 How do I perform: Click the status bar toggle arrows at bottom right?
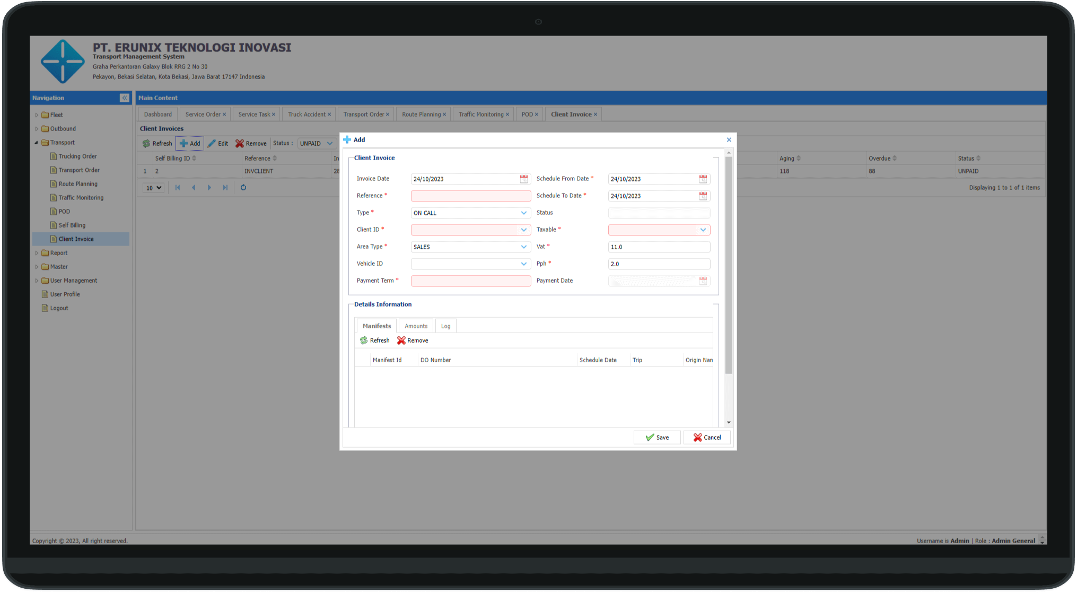point(1042,541)
